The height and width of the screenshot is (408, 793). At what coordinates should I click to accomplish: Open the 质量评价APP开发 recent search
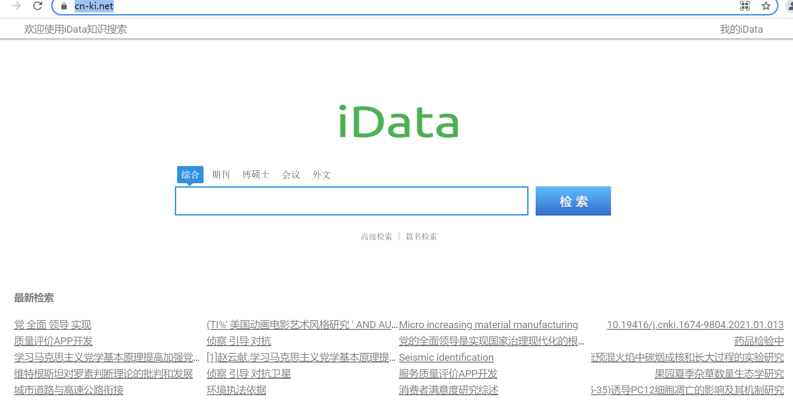point(52,341)
